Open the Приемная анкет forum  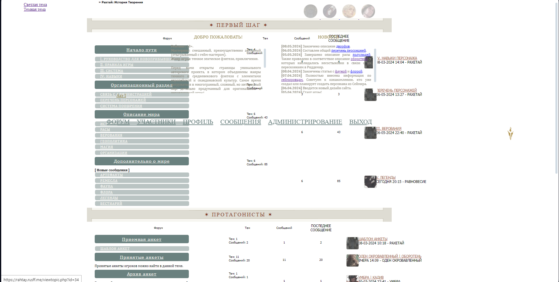coord(142,239)
